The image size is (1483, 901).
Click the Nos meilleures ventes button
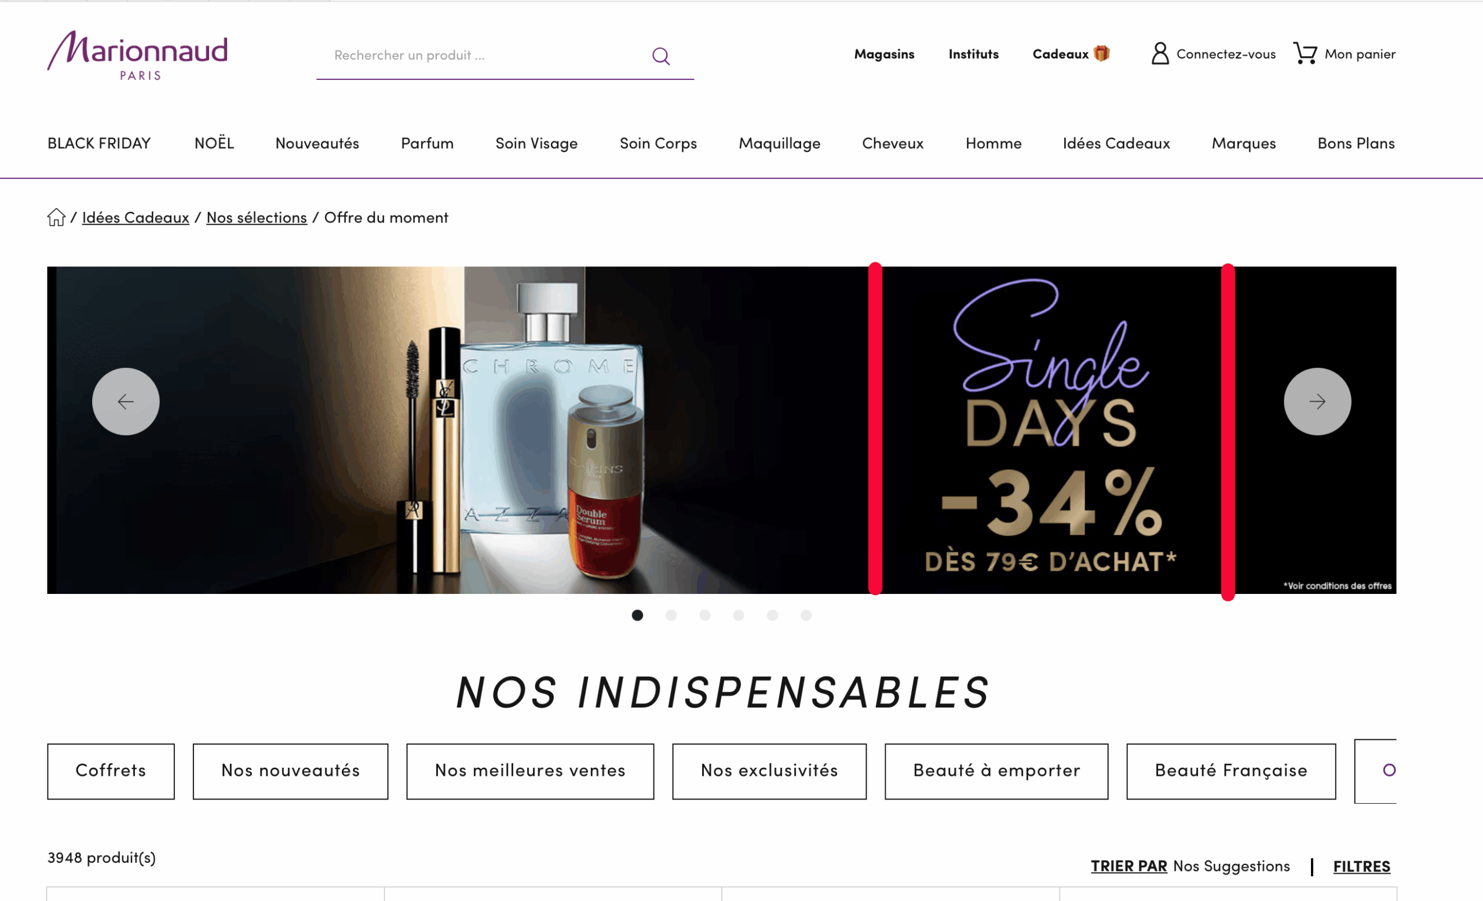coord(529,771)
